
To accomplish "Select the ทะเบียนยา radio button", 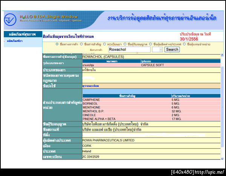I will coord(104,44).
